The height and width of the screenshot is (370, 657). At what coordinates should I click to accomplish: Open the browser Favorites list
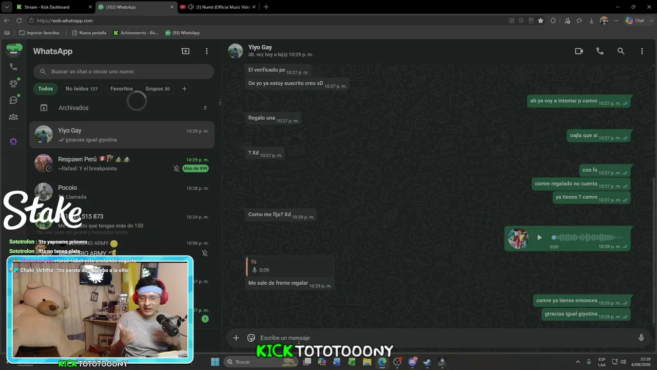pyautogui.click(x=579, y=21)
